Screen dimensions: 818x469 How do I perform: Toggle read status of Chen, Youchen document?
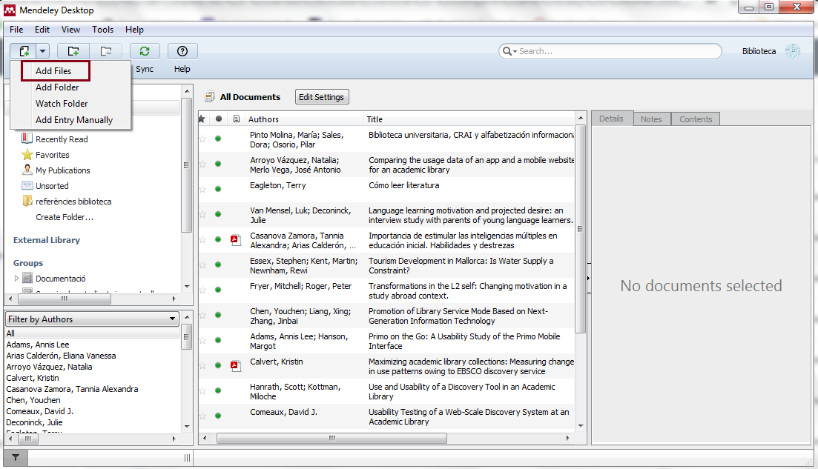pos(218,316)
